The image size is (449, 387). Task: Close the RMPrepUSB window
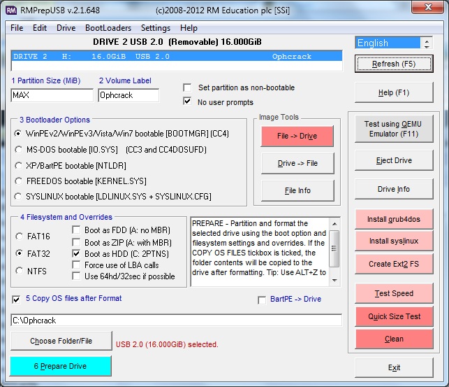point(428,6)
